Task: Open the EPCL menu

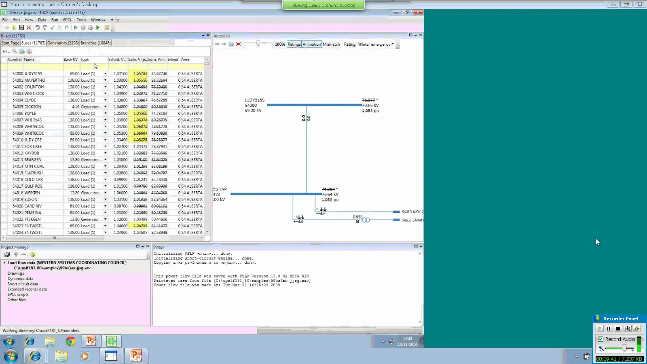Action: coord(67,19)
